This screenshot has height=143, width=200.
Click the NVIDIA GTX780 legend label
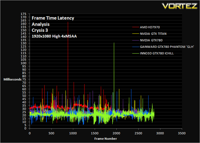[x=151, y=40]
